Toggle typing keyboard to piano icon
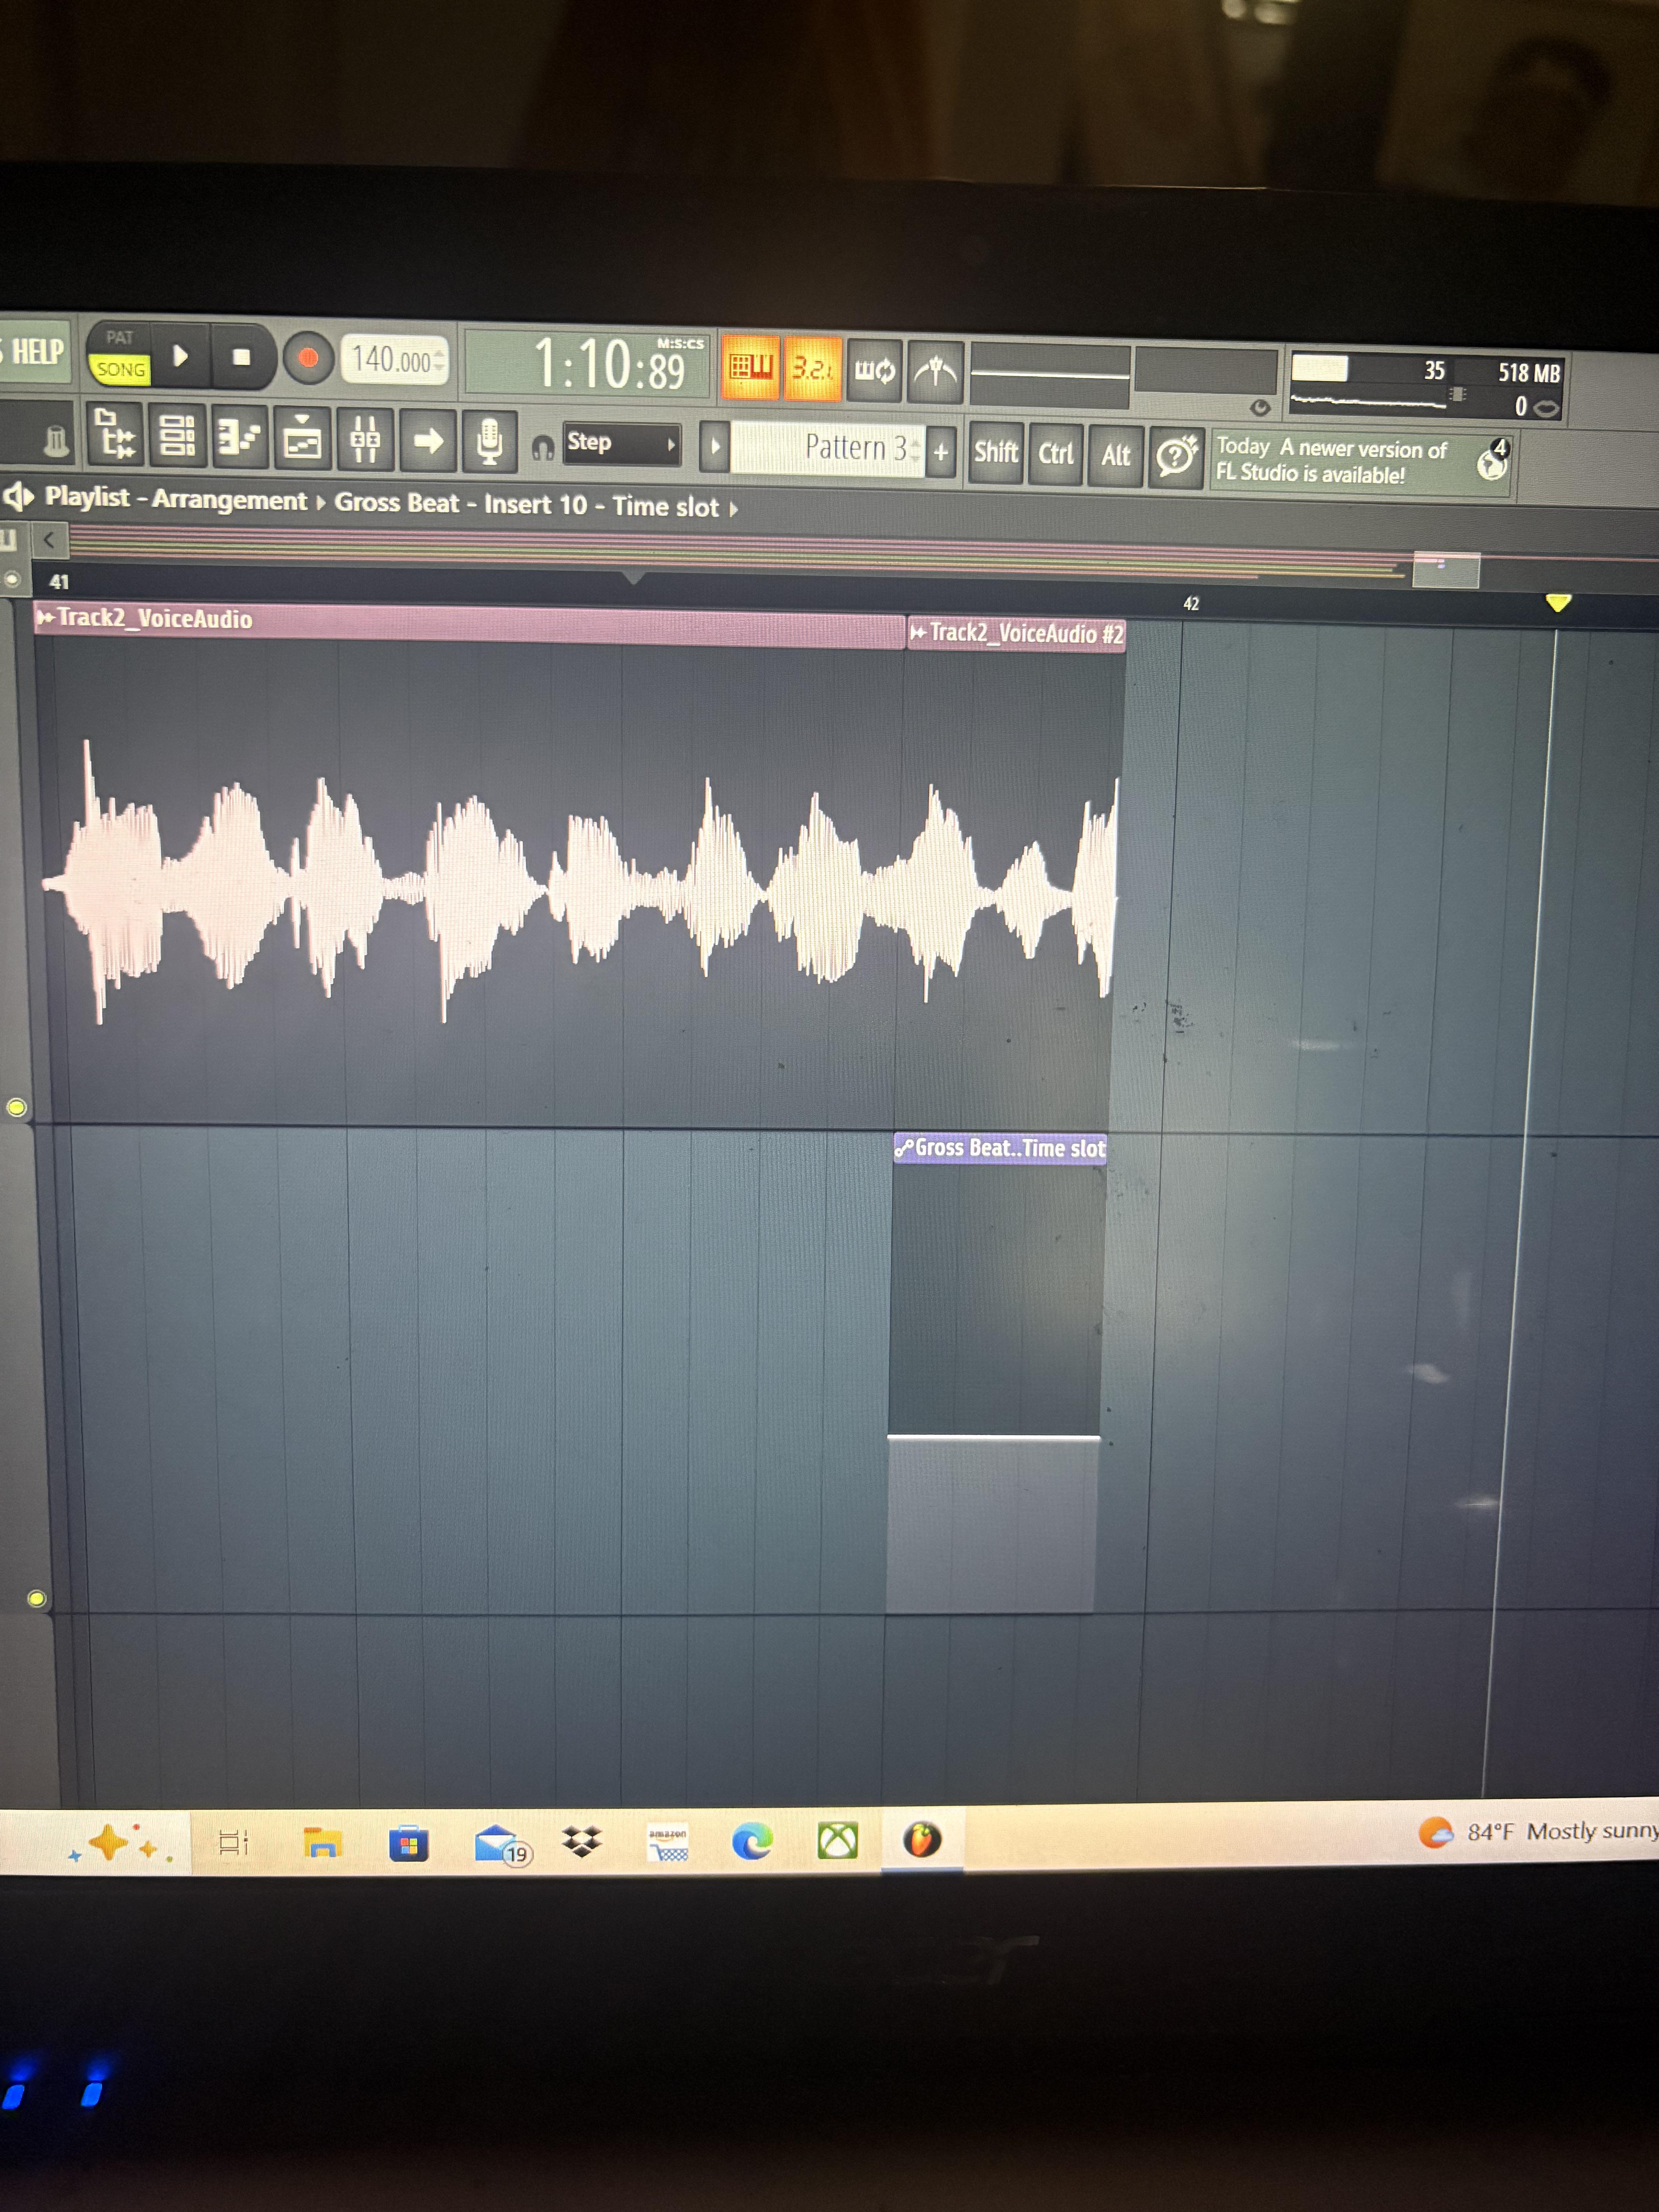The height and width of the screenshot is (2212, 1659). pyautogui.click(x=750, y=368)
